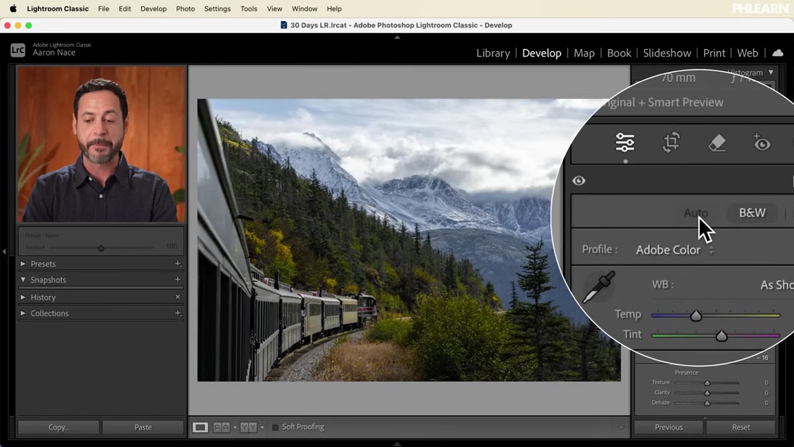Click the Tint slider handle
794x447 pixels.
coord(721,336)
